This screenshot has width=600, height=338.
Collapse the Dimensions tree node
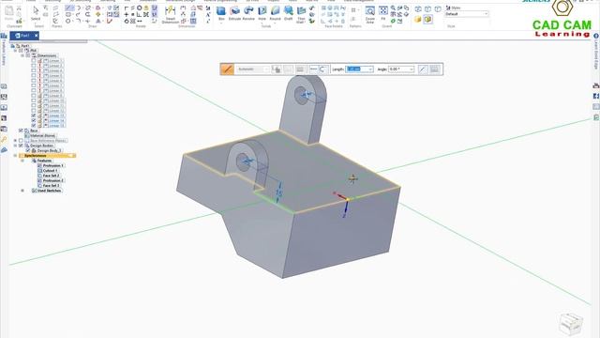pos(22,55)
